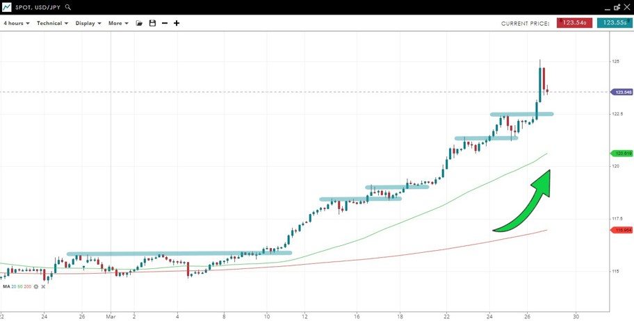Click the red sell price 123.54
This screenshot has height=321, width=634.
(574, 23)
